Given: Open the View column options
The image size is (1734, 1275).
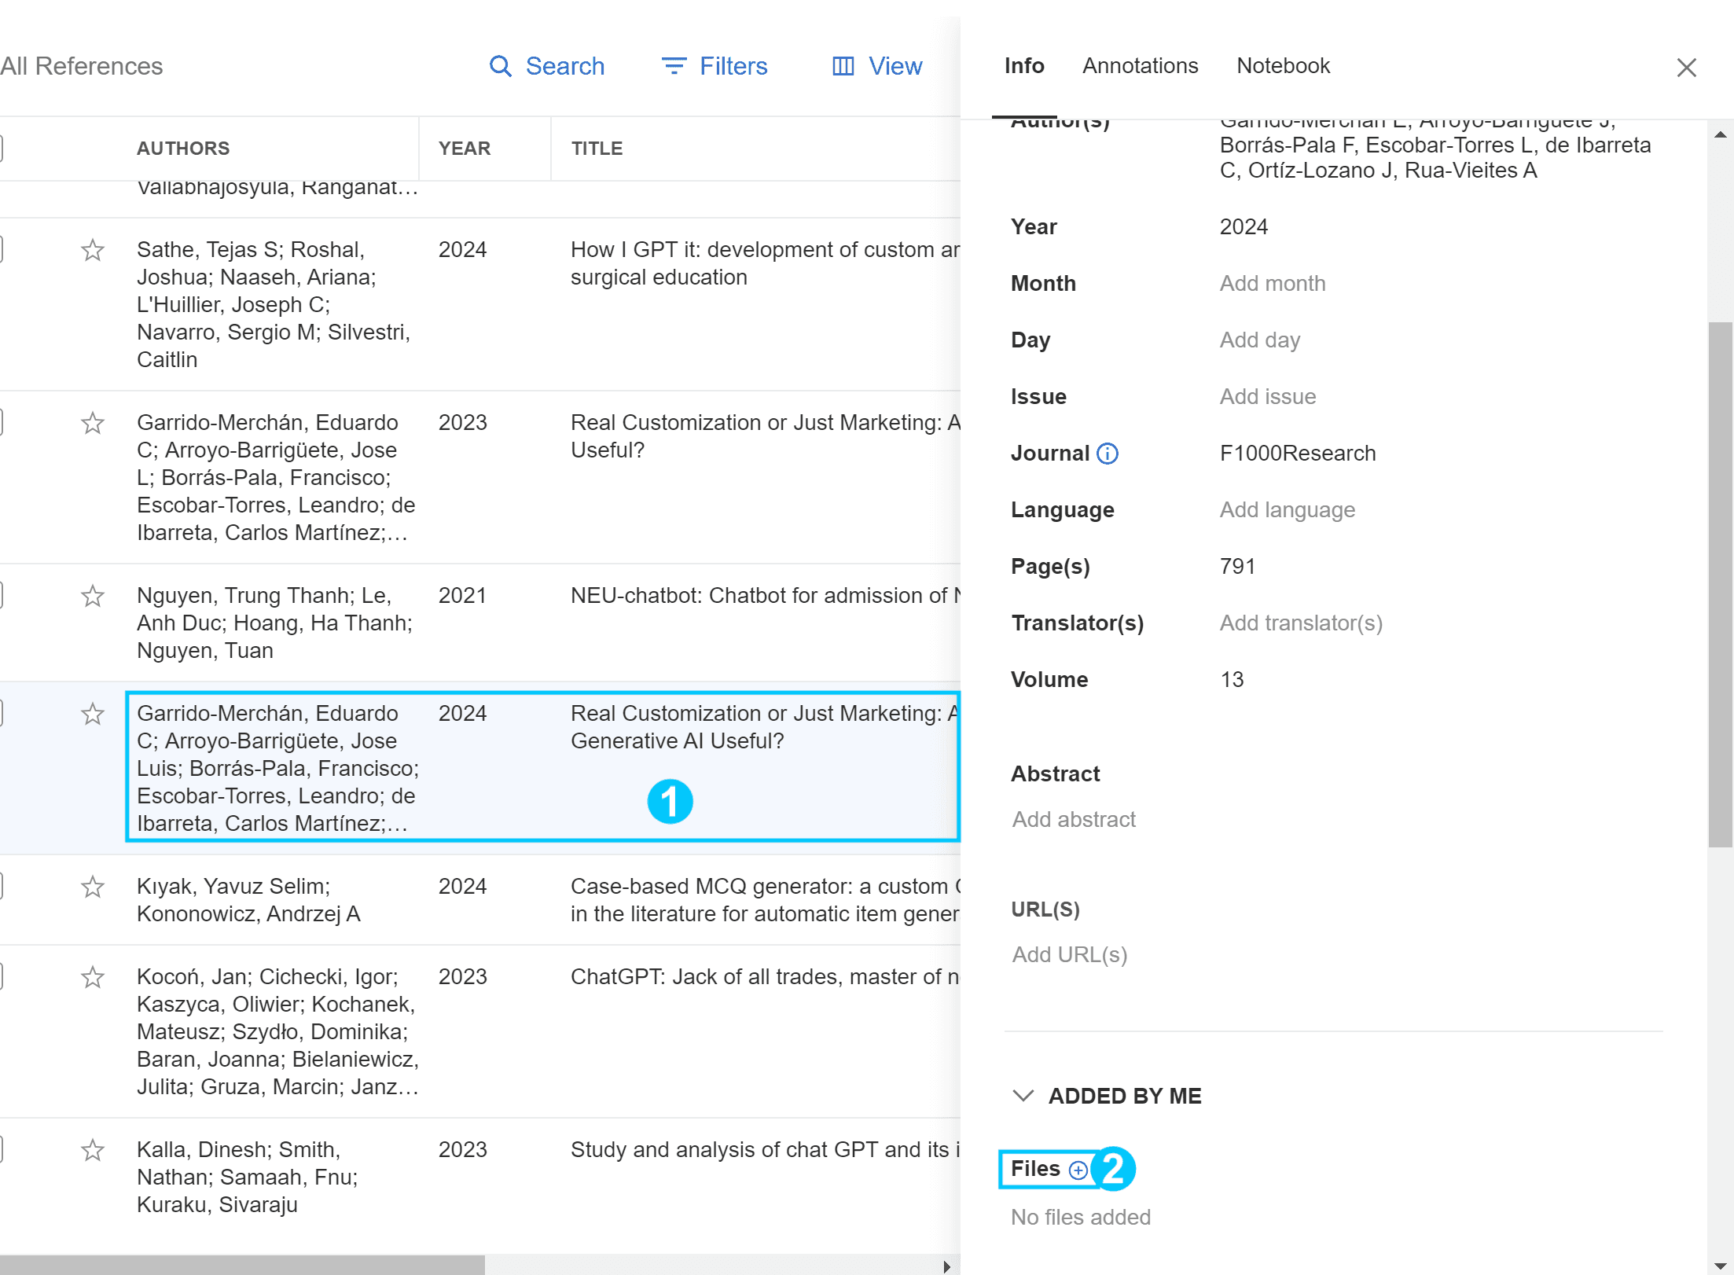Looking at the screenshot, I should pos(876,66).
